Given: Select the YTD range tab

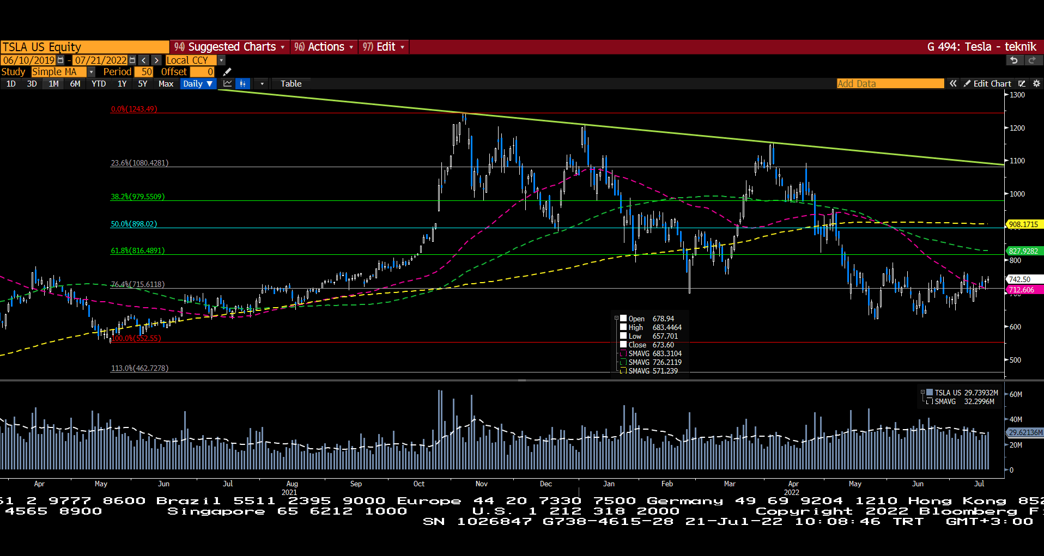Looking at the screenshot, I should [x=99, y=83].
